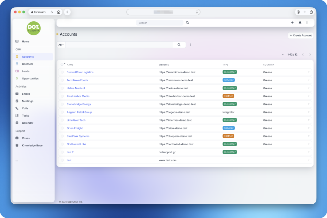Open row actions for test 2
Screen dimensions: 327x218
[x=309, y=152]
